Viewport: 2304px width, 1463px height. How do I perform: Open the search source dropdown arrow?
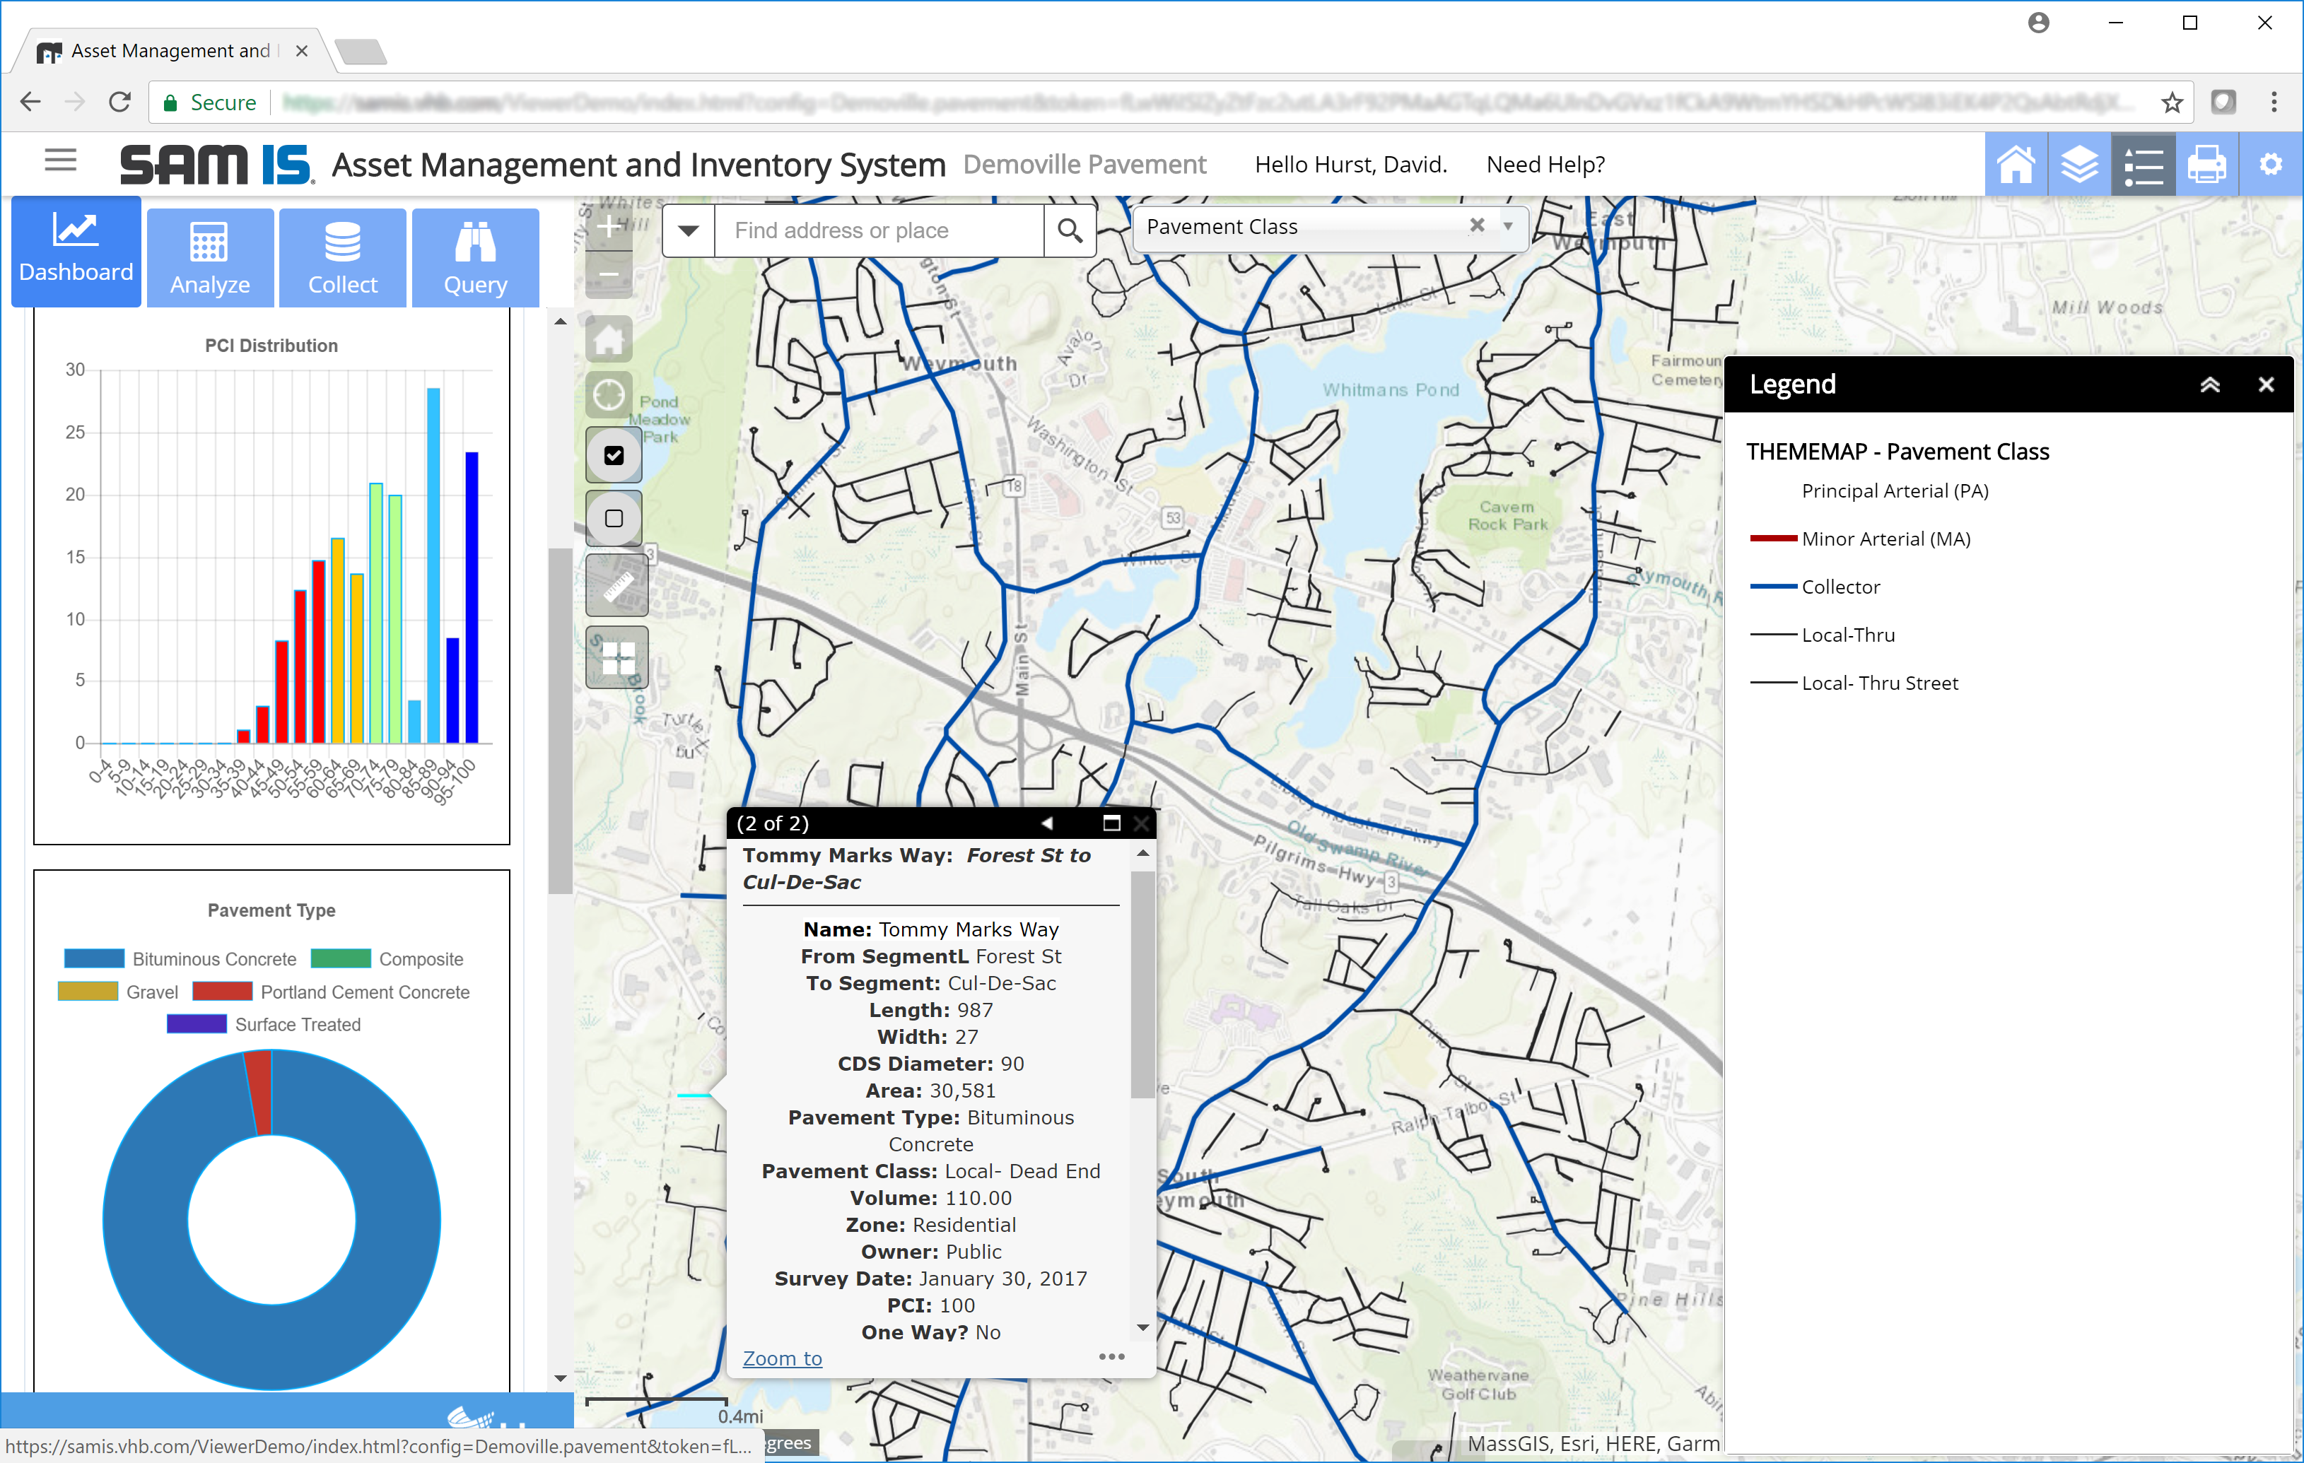click(689, 230)
